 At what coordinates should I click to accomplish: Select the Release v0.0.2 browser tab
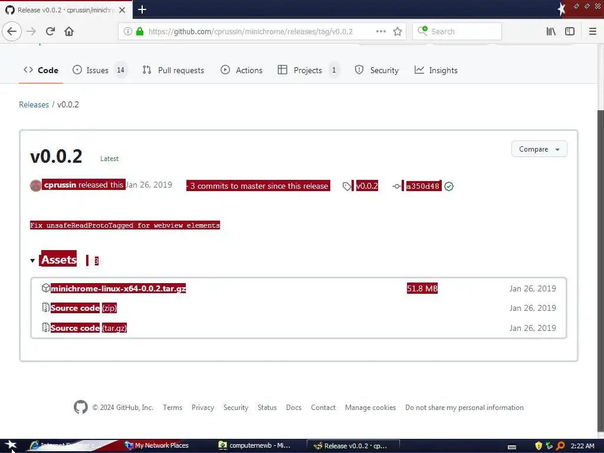(x=66, y=9)
